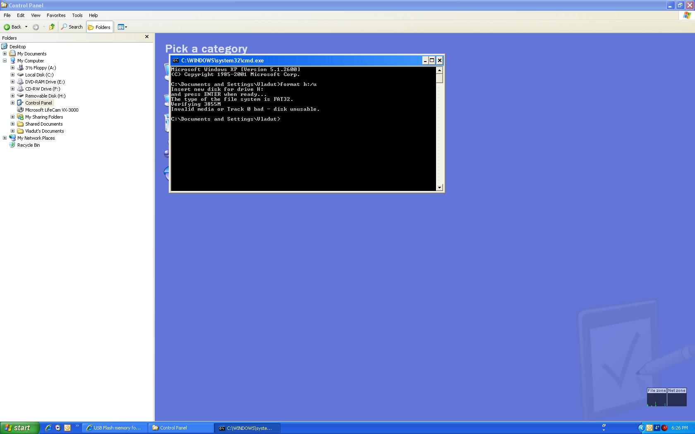
Task: Expand the CD-RW Drive (F:) node
Action: pos(13,88)
